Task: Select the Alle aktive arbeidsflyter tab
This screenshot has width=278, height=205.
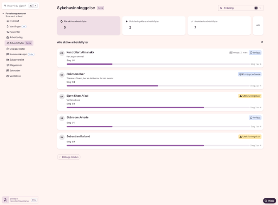Action: coord(89,25)
